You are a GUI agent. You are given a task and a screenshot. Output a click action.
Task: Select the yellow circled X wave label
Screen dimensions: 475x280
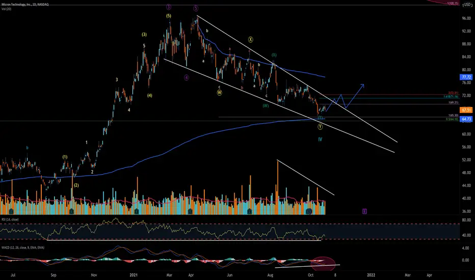tap(251, 39)
